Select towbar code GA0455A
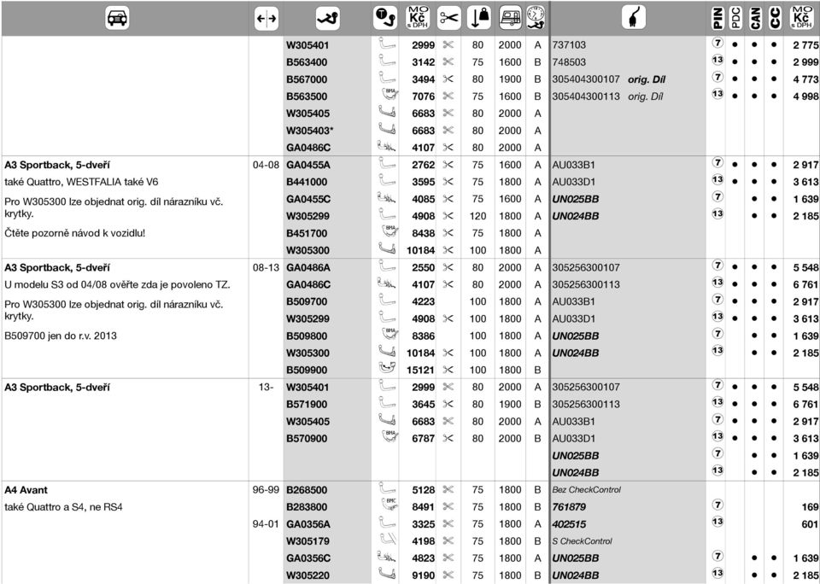Image resolution: width=820 pixels, height=584 pixels. [308, 165]
